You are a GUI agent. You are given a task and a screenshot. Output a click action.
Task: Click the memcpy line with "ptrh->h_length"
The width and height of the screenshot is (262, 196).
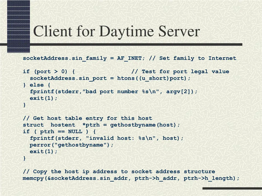131,178
